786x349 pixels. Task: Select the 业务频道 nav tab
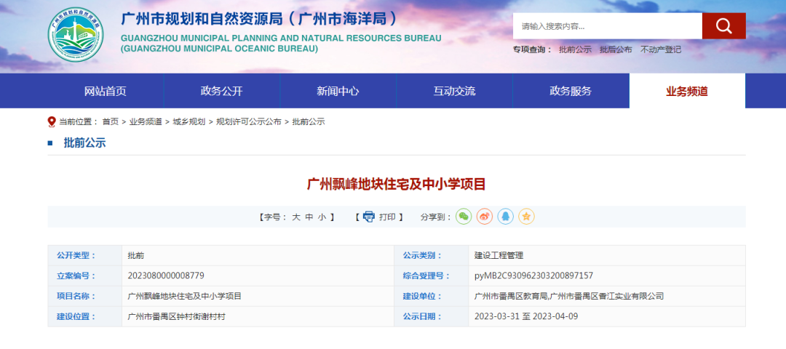(687, 91)
